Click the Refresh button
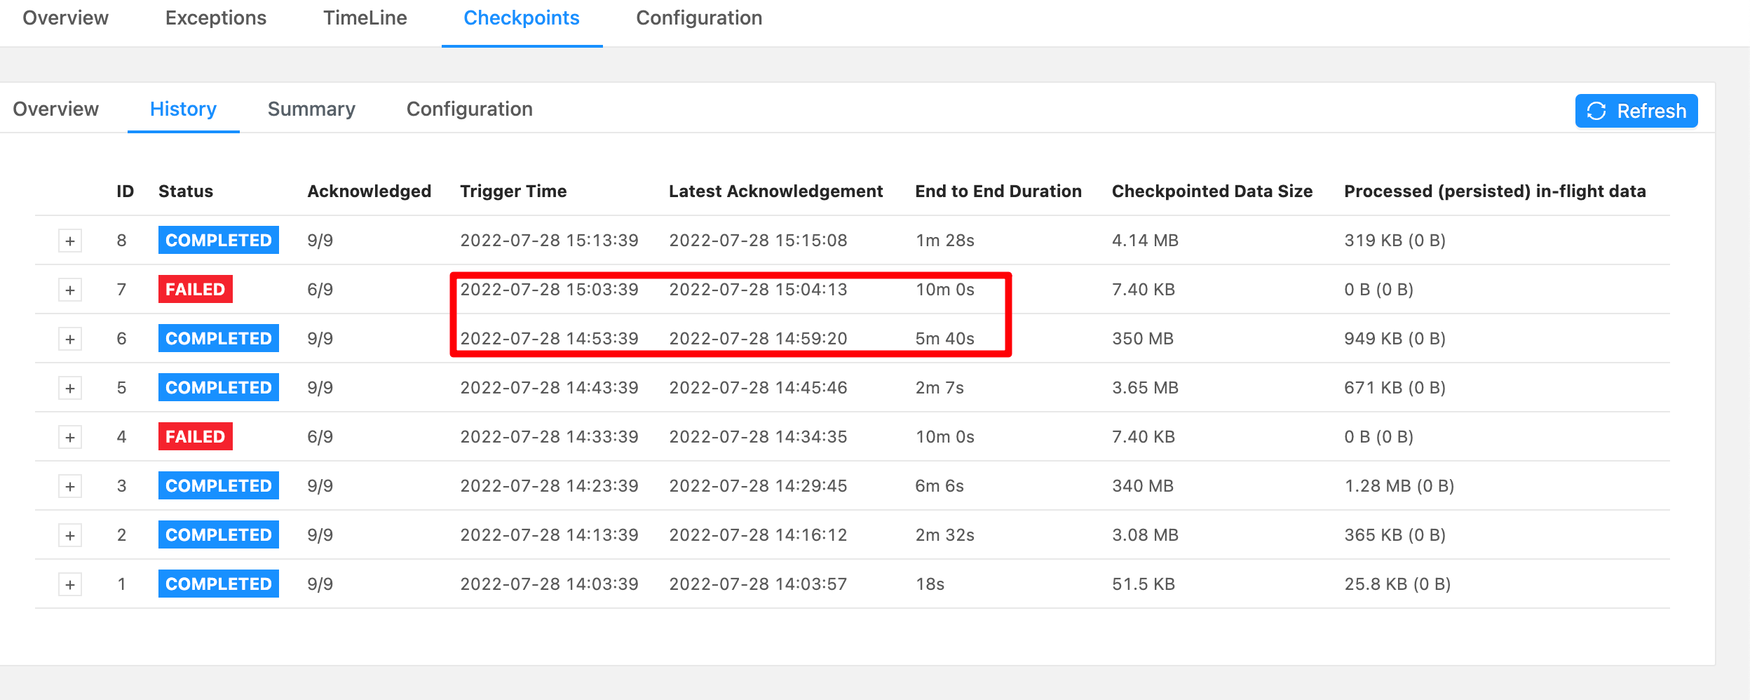 click(1636, 111)
